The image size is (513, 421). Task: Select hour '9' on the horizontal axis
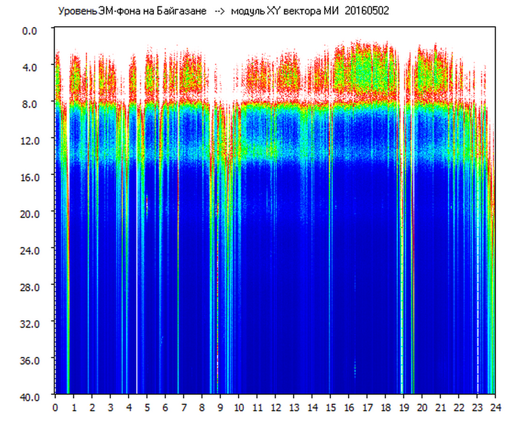point(220,407)
